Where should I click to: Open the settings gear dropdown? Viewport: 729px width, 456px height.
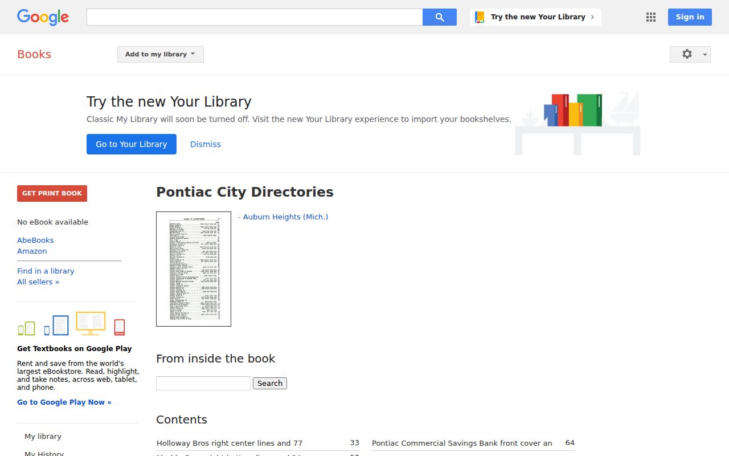(690, 54)
